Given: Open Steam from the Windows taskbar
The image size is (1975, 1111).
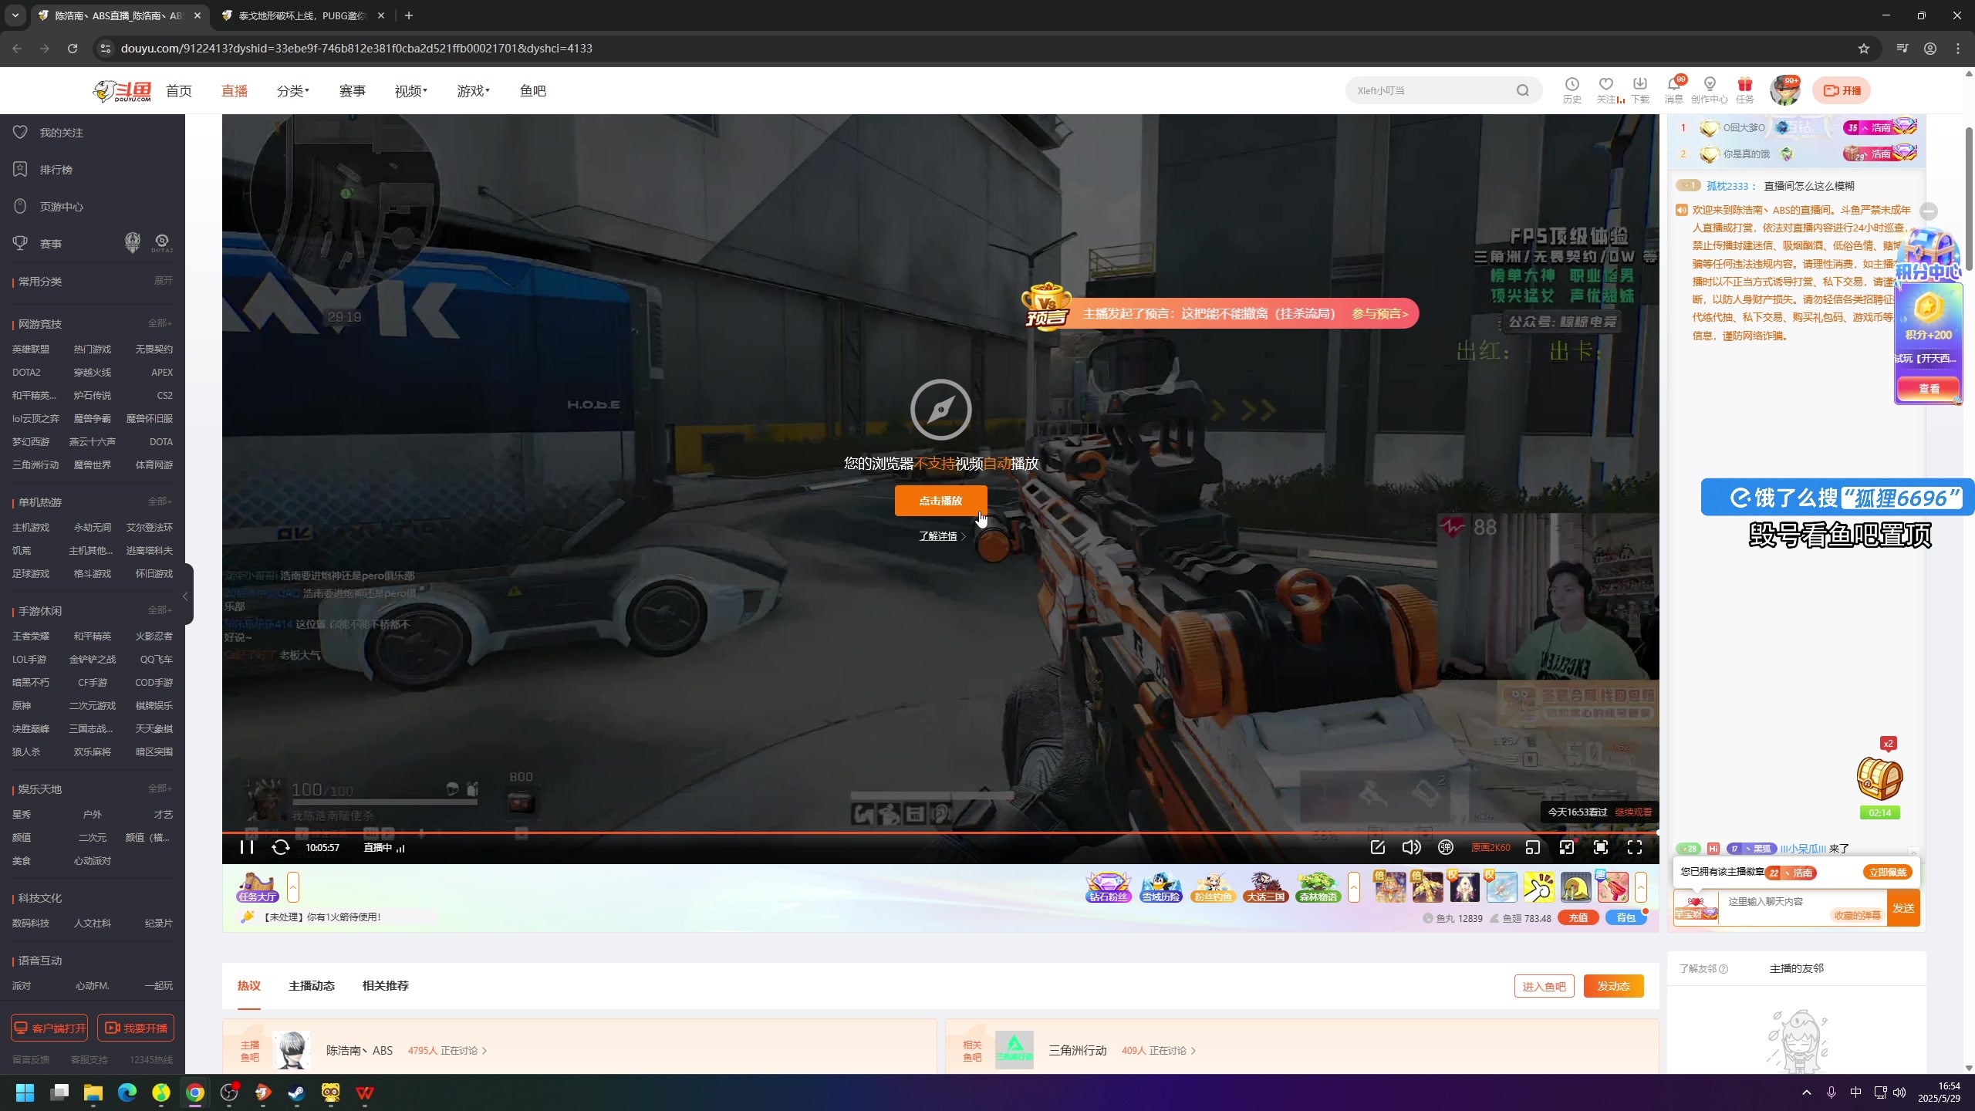Looking at the screenshot, I should (x=297, y=1092).
